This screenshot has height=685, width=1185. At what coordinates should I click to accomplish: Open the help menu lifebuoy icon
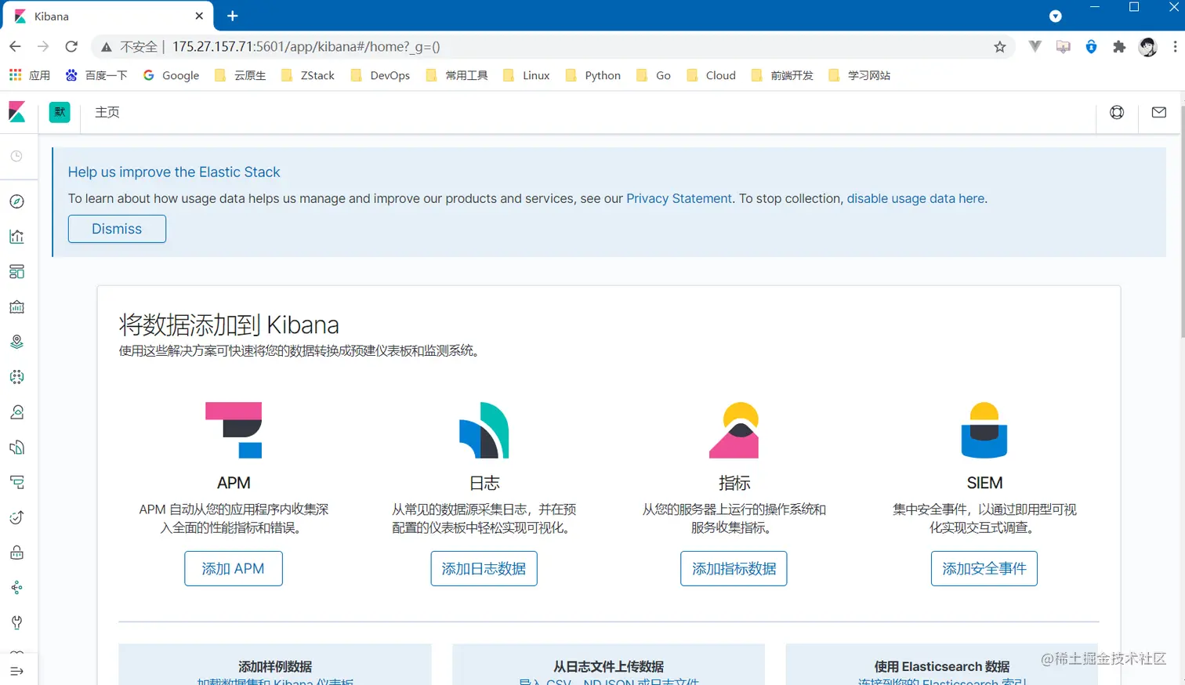(x=1117, y=112)
